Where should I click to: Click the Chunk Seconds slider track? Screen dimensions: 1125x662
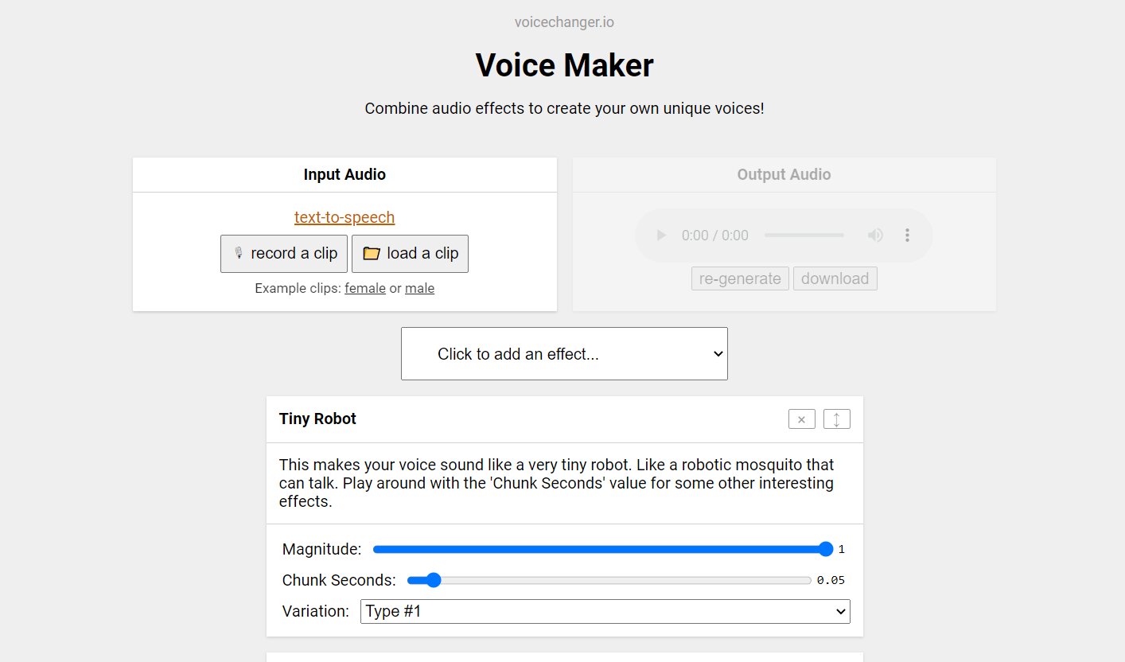tap(609, 580)
